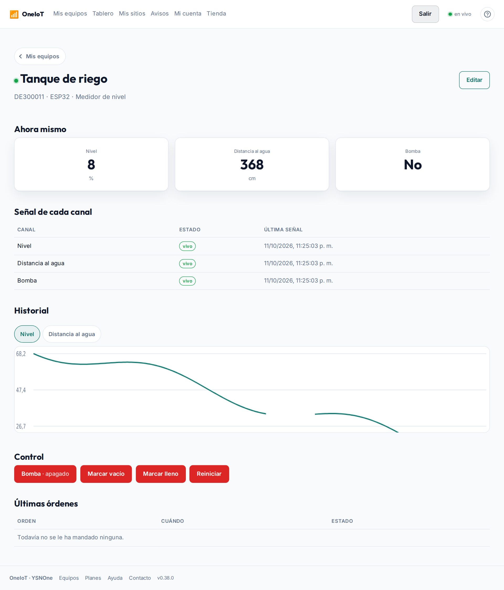Screen dimensions: 504x590
Task: Click the OneIoT orange logo icon
Action: coord(14,14)
